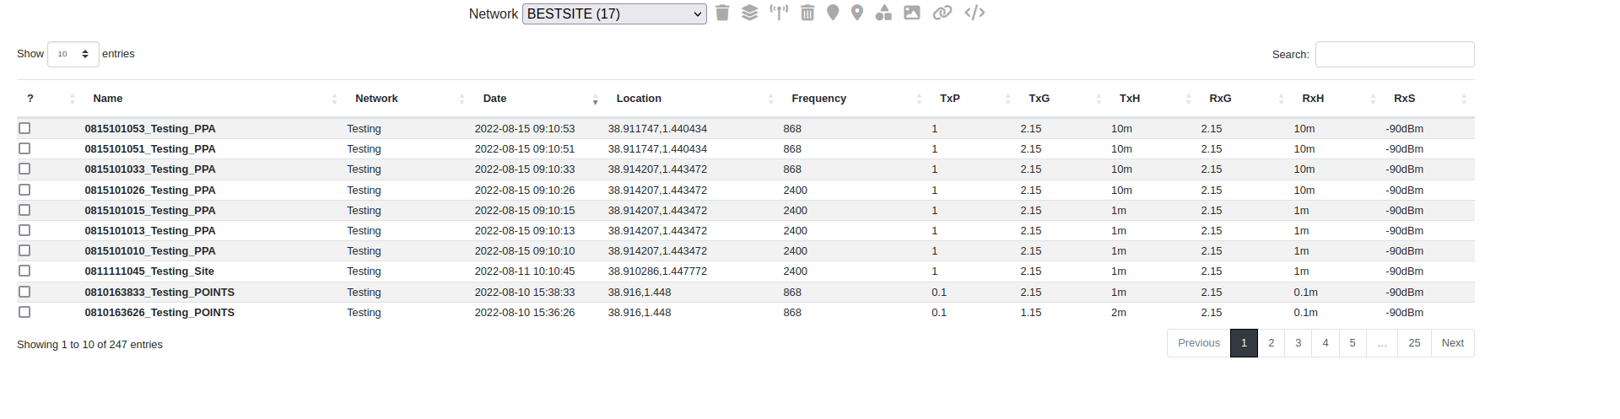Sort table by Name column header

[x=108, y=99]
